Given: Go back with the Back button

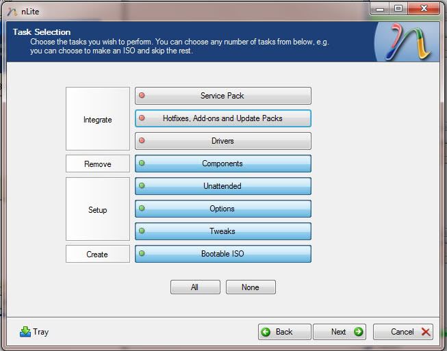Looking at the screenshot, I should click(285, 332).
